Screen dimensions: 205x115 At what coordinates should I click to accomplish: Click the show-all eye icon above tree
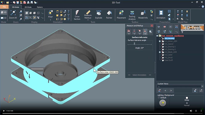pyautogui.click(x=159, y=27)
